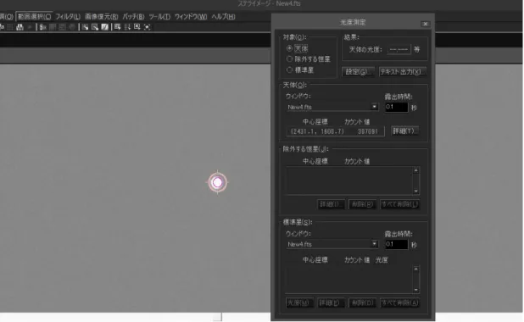Click down arrow of excluded stars list scrollbar
The height and width of the screenshot is (322, 524).
pyautogui.click(x=415, y=191)
